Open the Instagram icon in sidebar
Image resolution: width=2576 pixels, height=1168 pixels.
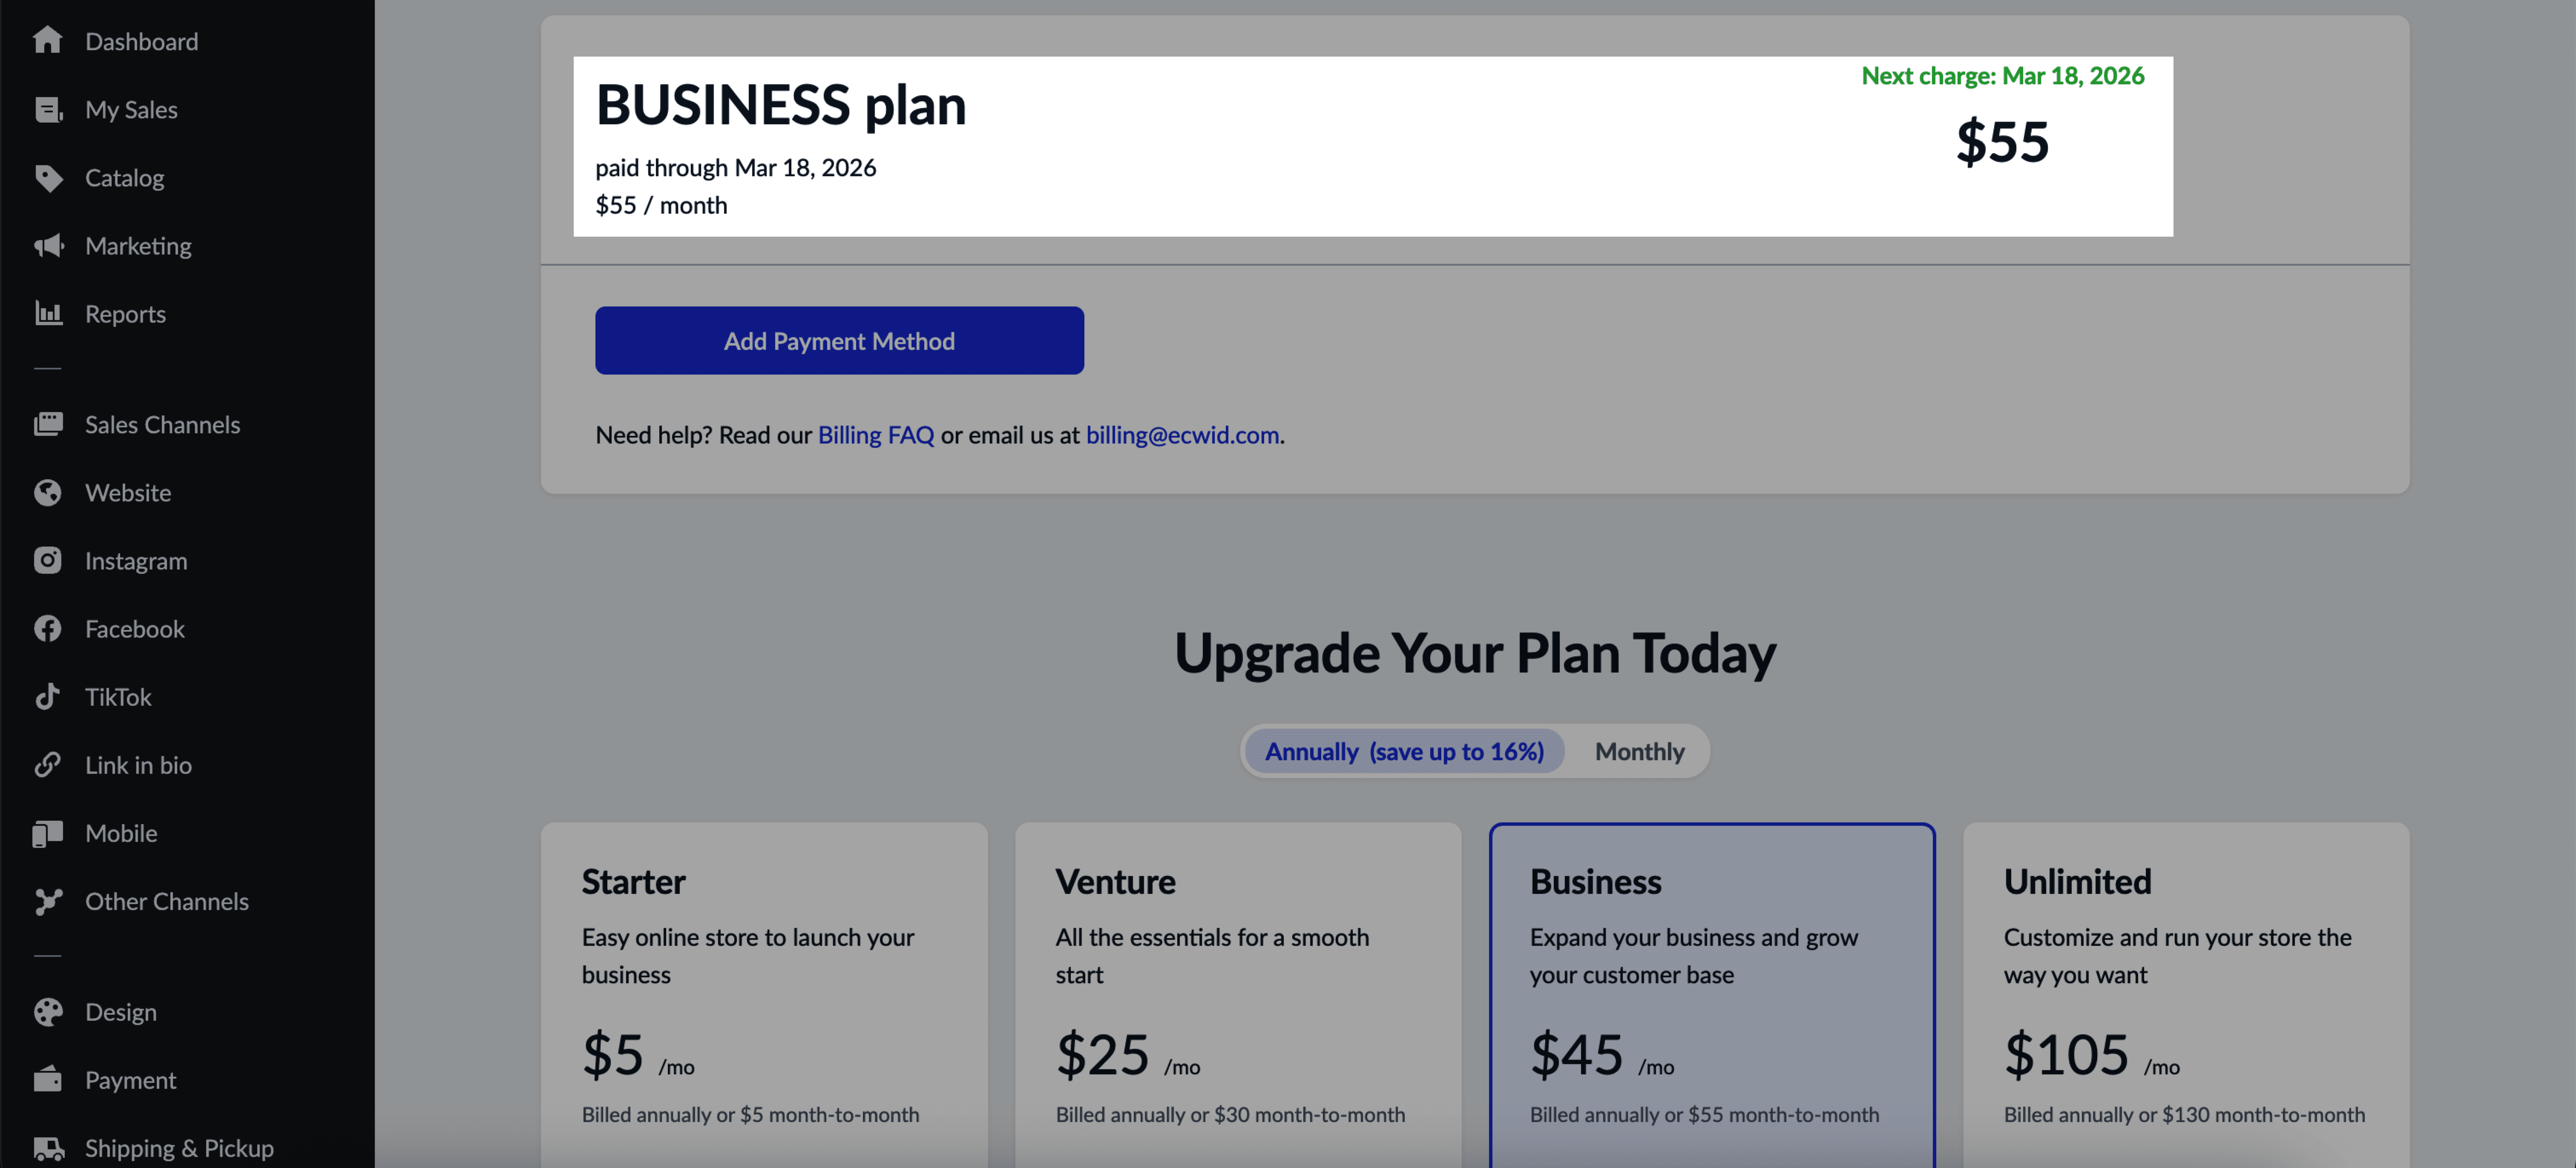47,561
